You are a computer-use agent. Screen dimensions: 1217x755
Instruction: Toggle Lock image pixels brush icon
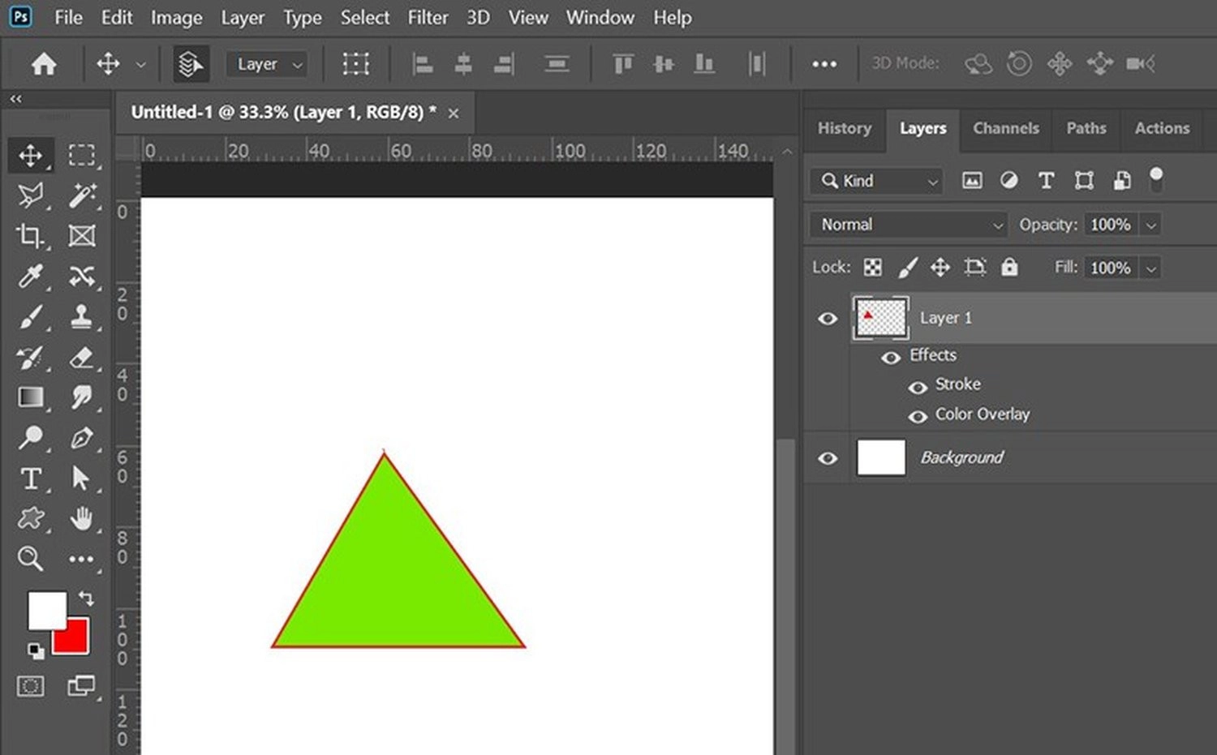[x=907, y=267]
